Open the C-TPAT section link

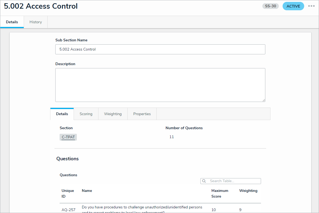point(68,137)
